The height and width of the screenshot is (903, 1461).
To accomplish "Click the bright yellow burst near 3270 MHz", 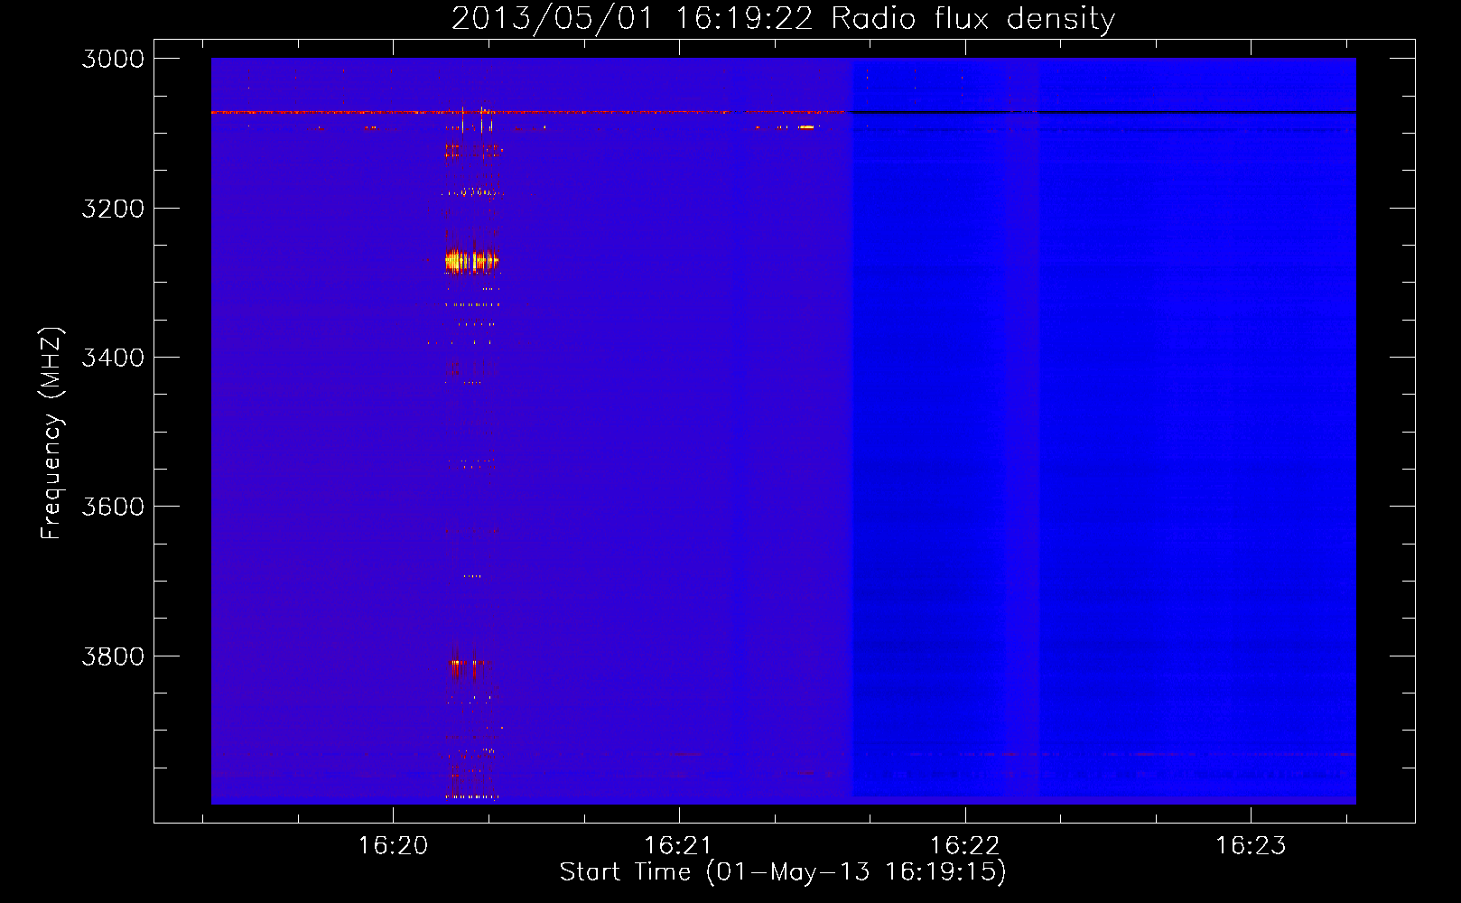I will 471,262.
